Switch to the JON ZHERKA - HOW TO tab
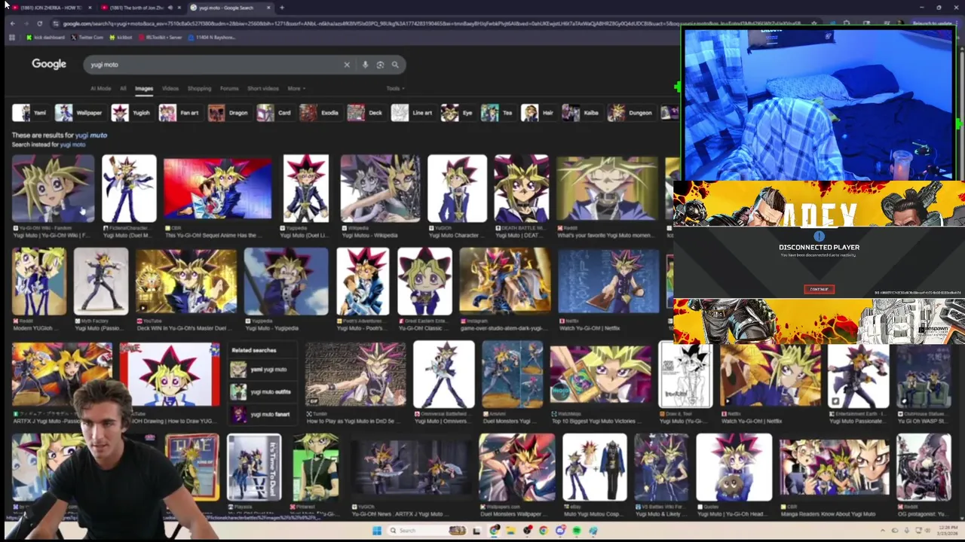This screenshot has height=542, width=965. click(51, 8)
